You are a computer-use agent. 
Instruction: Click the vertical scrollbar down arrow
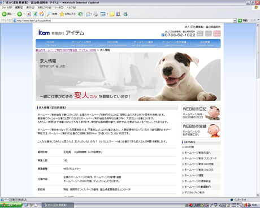[x=258, y=195]
